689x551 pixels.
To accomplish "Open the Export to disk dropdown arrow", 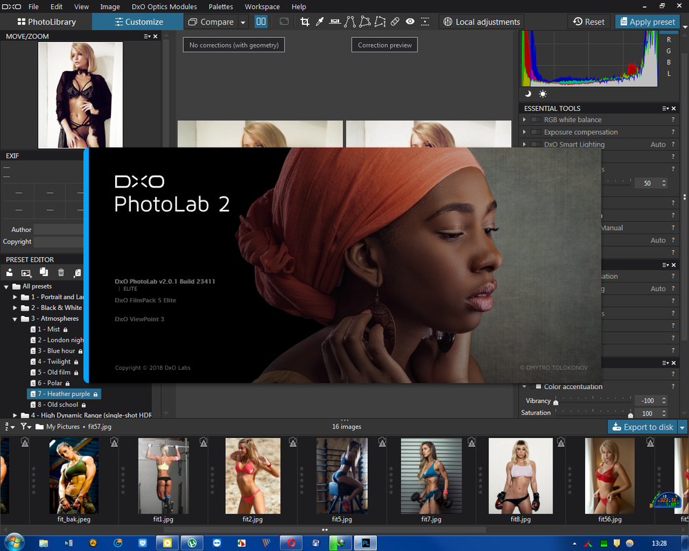I will point(682,426).
